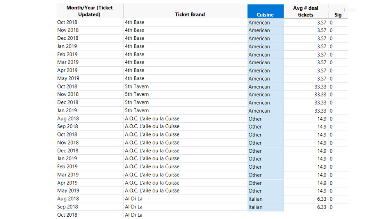The width and height of the screenshot is (390, 219).
Task: Click Aug 2018 date for A.O.C. L'aile ou la Cuisse
Action: click(x=68, y=119)
